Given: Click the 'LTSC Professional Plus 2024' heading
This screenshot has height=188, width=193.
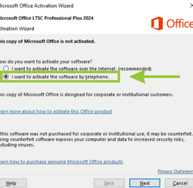Looking at the screenshot, I should click(47, 18).
